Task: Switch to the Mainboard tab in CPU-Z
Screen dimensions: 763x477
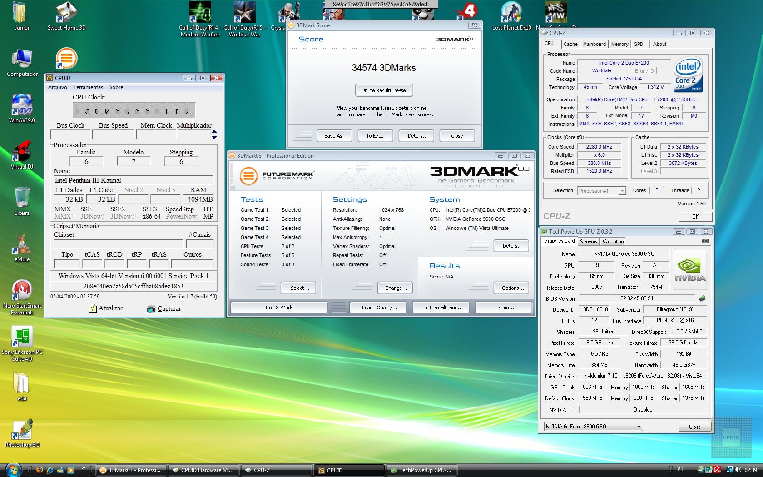Action: (x=594, y=44)
